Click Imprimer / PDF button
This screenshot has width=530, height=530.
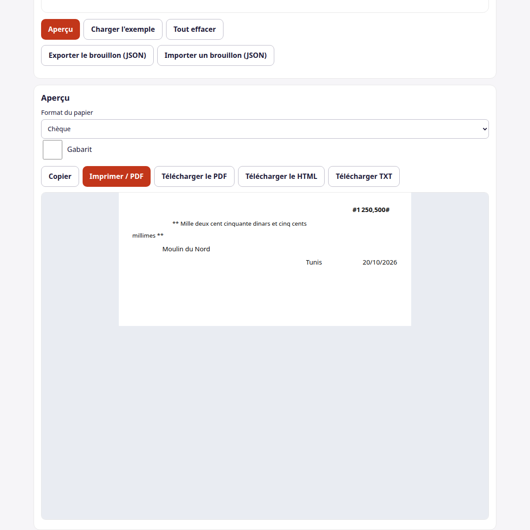[117, 177]
